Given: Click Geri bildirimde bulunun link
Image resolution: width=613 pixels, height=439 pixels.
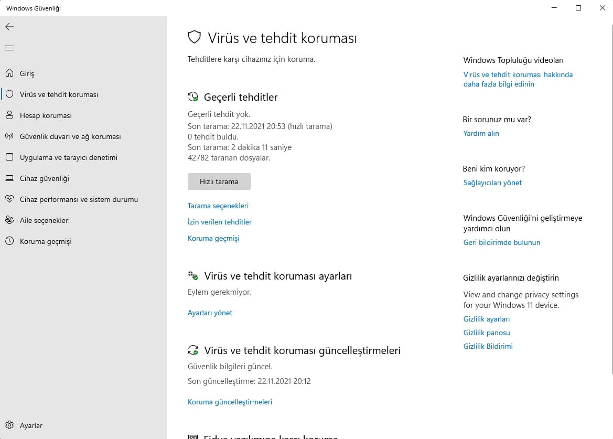Looking at the screenshot, I should click(x=502, y=242).
